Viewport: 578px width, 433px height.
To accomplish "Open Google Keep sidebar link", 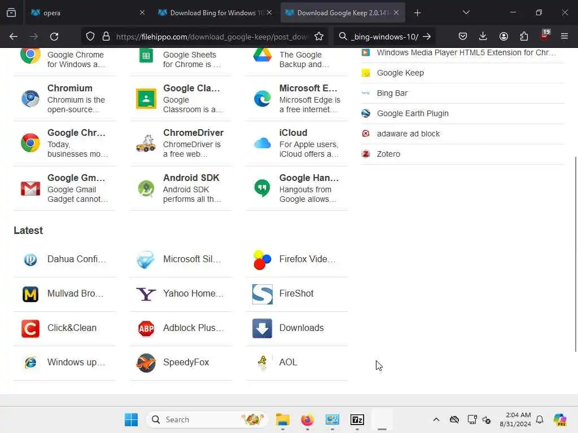I will (400, 73).
